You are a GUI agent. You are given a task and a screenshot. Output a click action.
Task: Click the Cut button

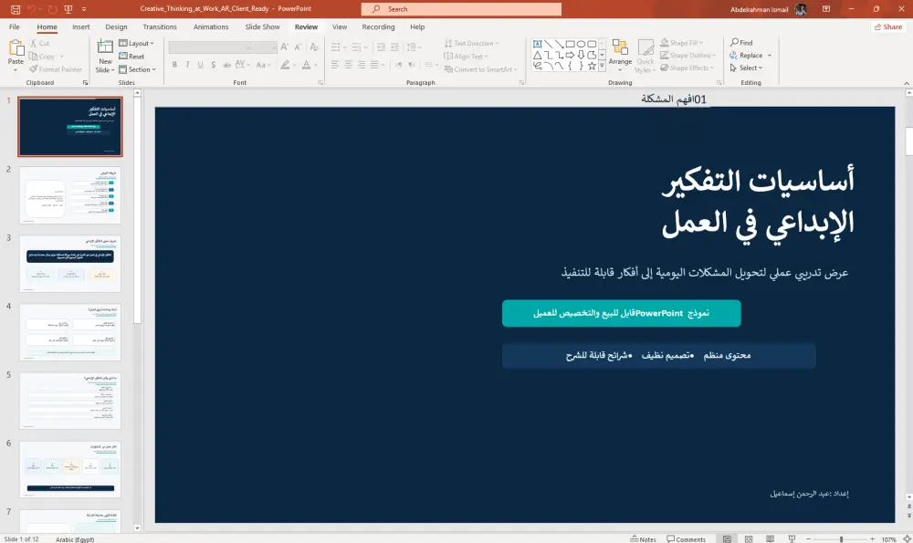coord(39,44)
